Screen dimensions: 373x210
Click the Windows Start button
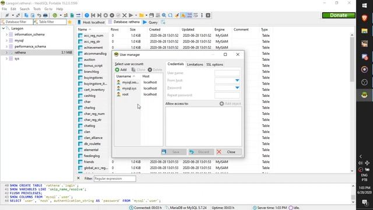point(364,5)
